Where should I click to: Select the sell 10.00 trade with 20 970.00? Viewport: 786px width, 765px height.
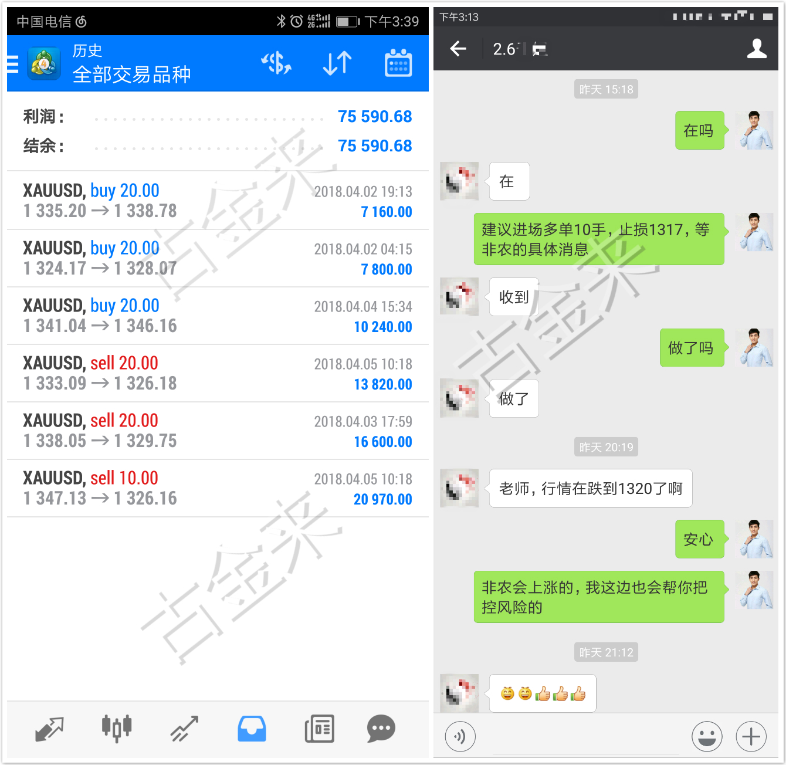tap(218, 488)
